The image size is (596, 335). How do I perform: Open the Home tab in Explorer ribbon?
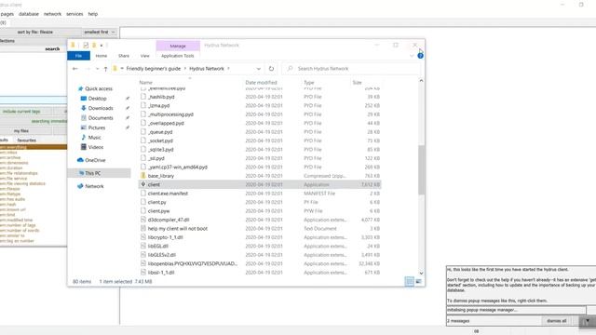(x=102, y=56)
